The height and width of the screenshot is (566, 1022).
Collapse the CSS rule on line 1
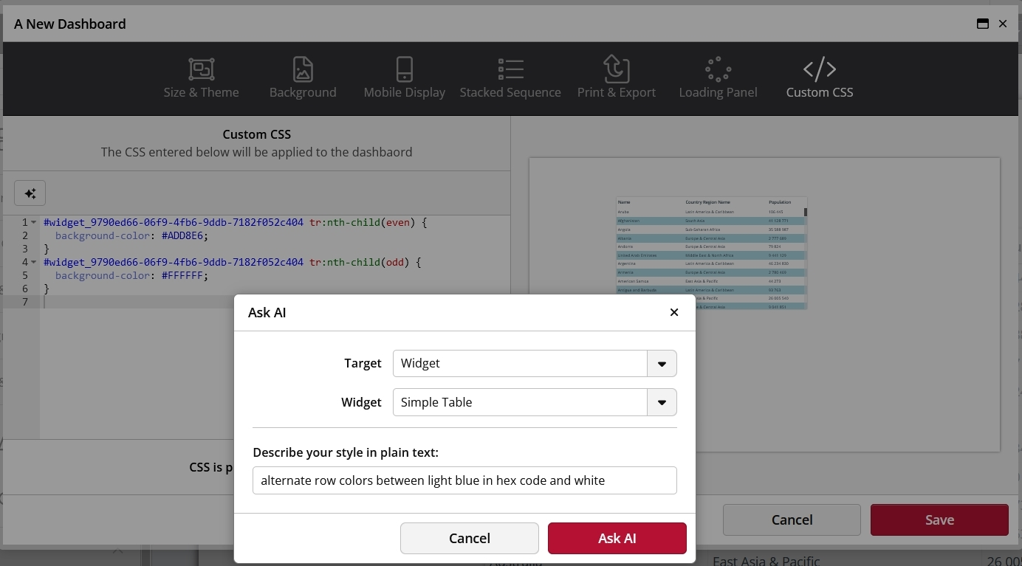32,222
